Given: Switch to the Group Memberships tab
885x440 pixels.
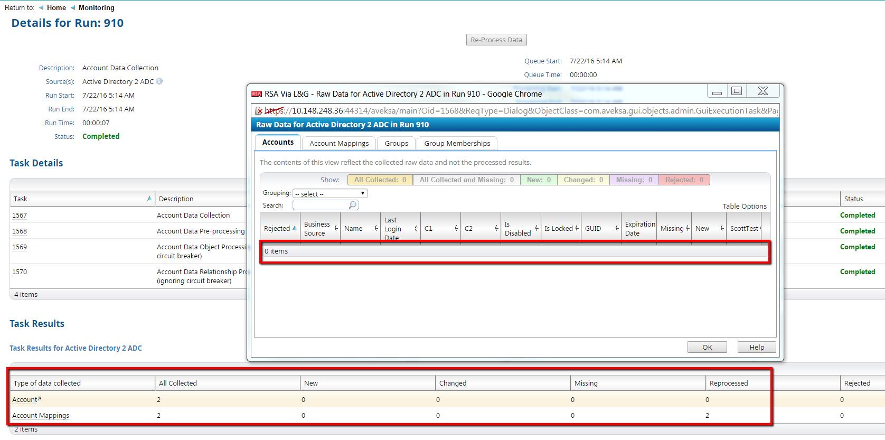Looking at the screenshot, I should [457, 144].
